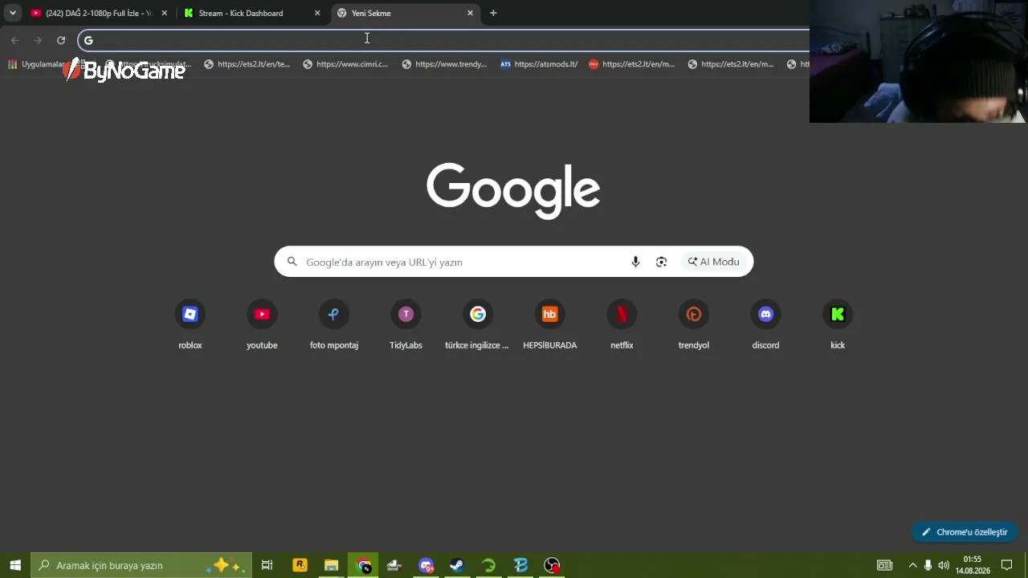
Task: Click the Windows taskbar search box
Action: coord(141,565)
